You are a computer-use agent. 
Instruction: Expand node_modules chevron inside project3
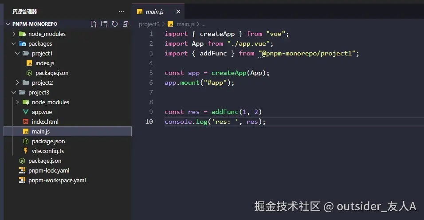(x=17, y=102)
